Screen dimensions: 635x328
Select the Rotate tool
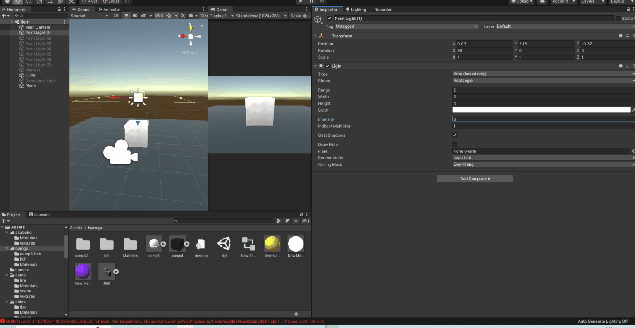click(28, 2)
